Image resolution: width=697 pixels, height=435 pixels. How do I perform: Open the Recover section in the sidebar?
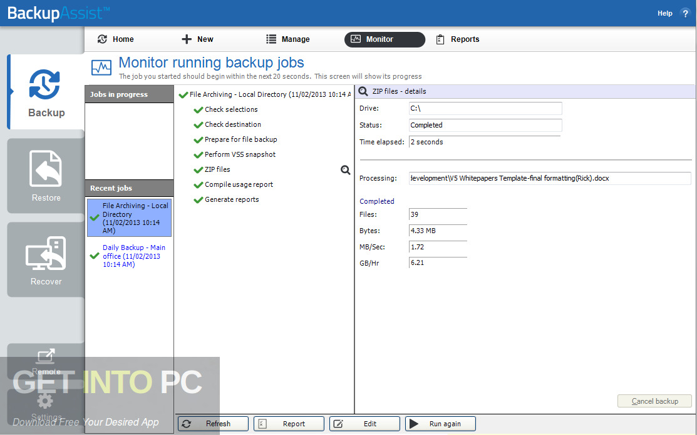tap(46, 260)
